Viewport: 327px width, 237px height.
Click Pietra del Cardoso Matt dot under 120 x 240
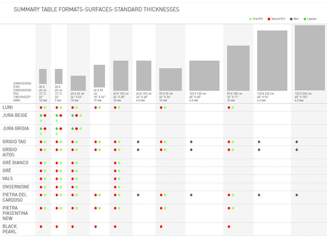[259, 195]
